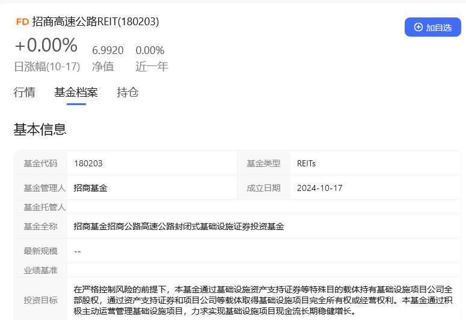Image resolution: width=466 pixels, height=320 pixels.
Task: Click the 最新规模 label cell
Action: coord(41,251)
